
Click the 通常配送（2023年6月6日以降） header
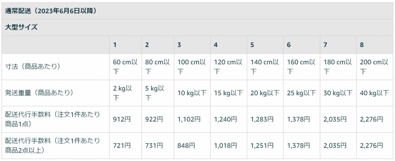coord(51,11)
